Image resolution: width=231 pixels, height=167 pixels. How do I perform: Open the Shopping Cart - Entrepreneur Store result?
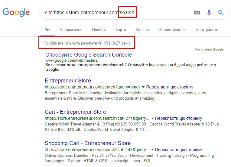coord(88,143)
